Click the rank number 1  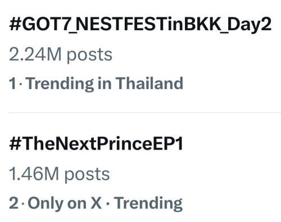click(12, 84)
